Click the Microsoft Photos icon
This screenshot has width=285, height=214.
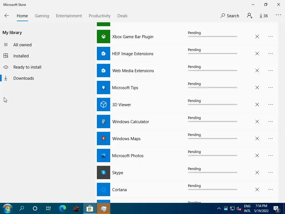pos(104,155)
